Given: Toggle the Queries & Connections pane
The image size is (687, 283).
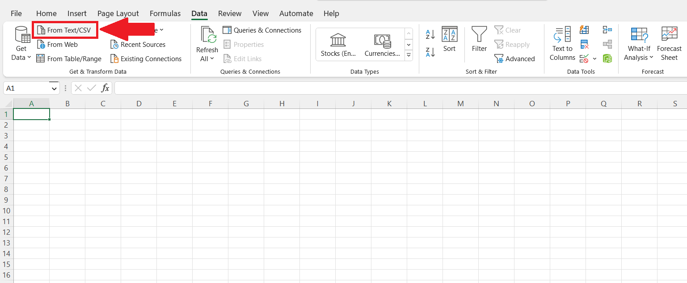Looking at the screenshot, I should click(262, 30).
